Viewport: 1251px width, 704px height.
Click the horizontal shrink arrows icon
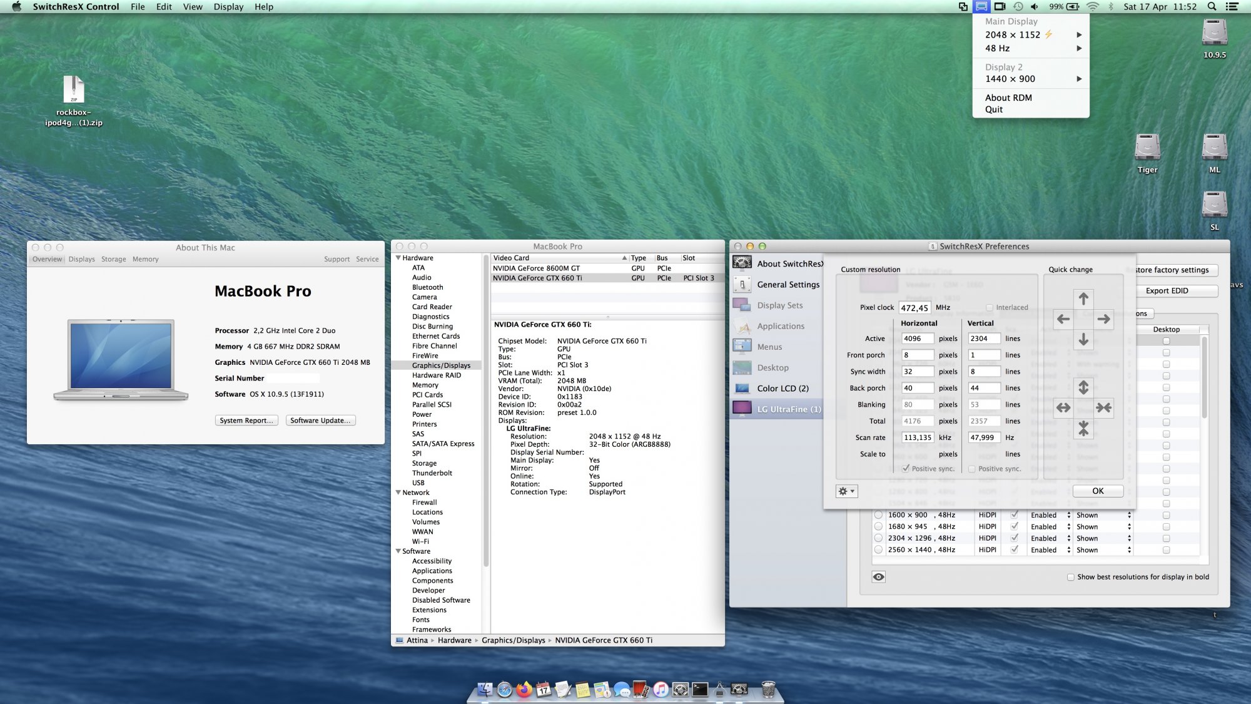(x=1103, y=408)
